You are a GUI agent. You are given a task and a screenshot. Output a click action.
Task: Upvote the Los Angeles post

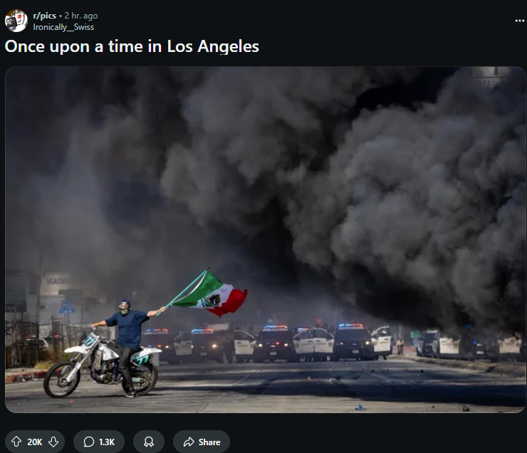16,442
